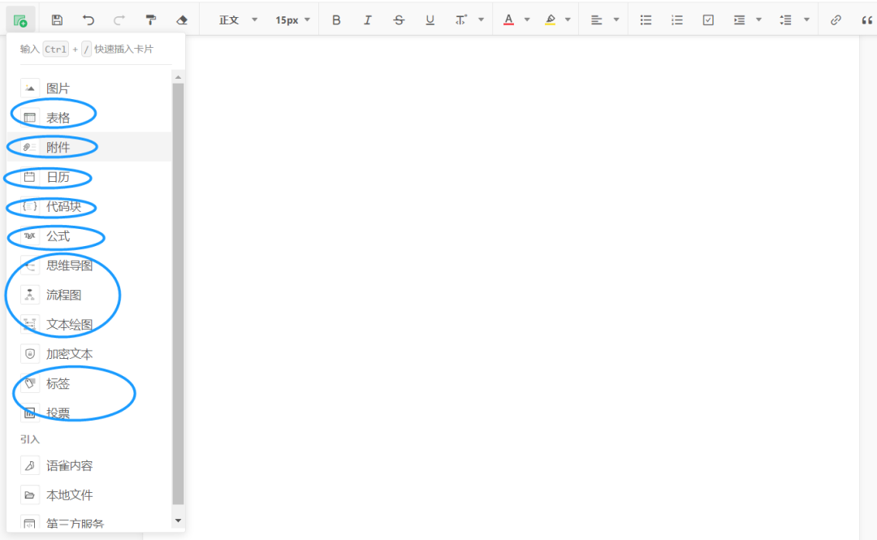
Task: Open the text alignment dropdown arrow
Action: pos(616,20)
